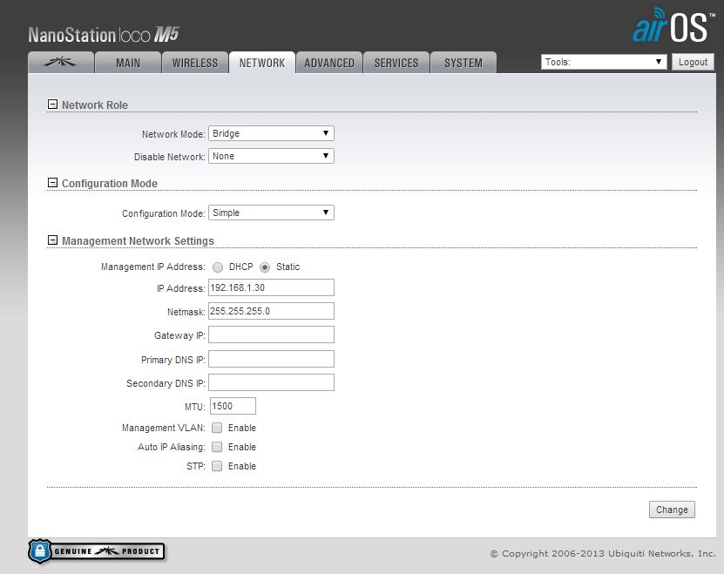The height and width of the screenshot is (574, 724).
Task: Click into the Primary DNS IP field
Action: (x=271, y=359)
